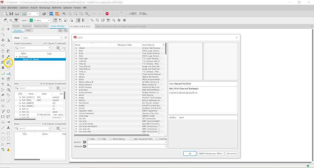Select the Change wrench tool
314x168 pixels.
coord(8,57)
